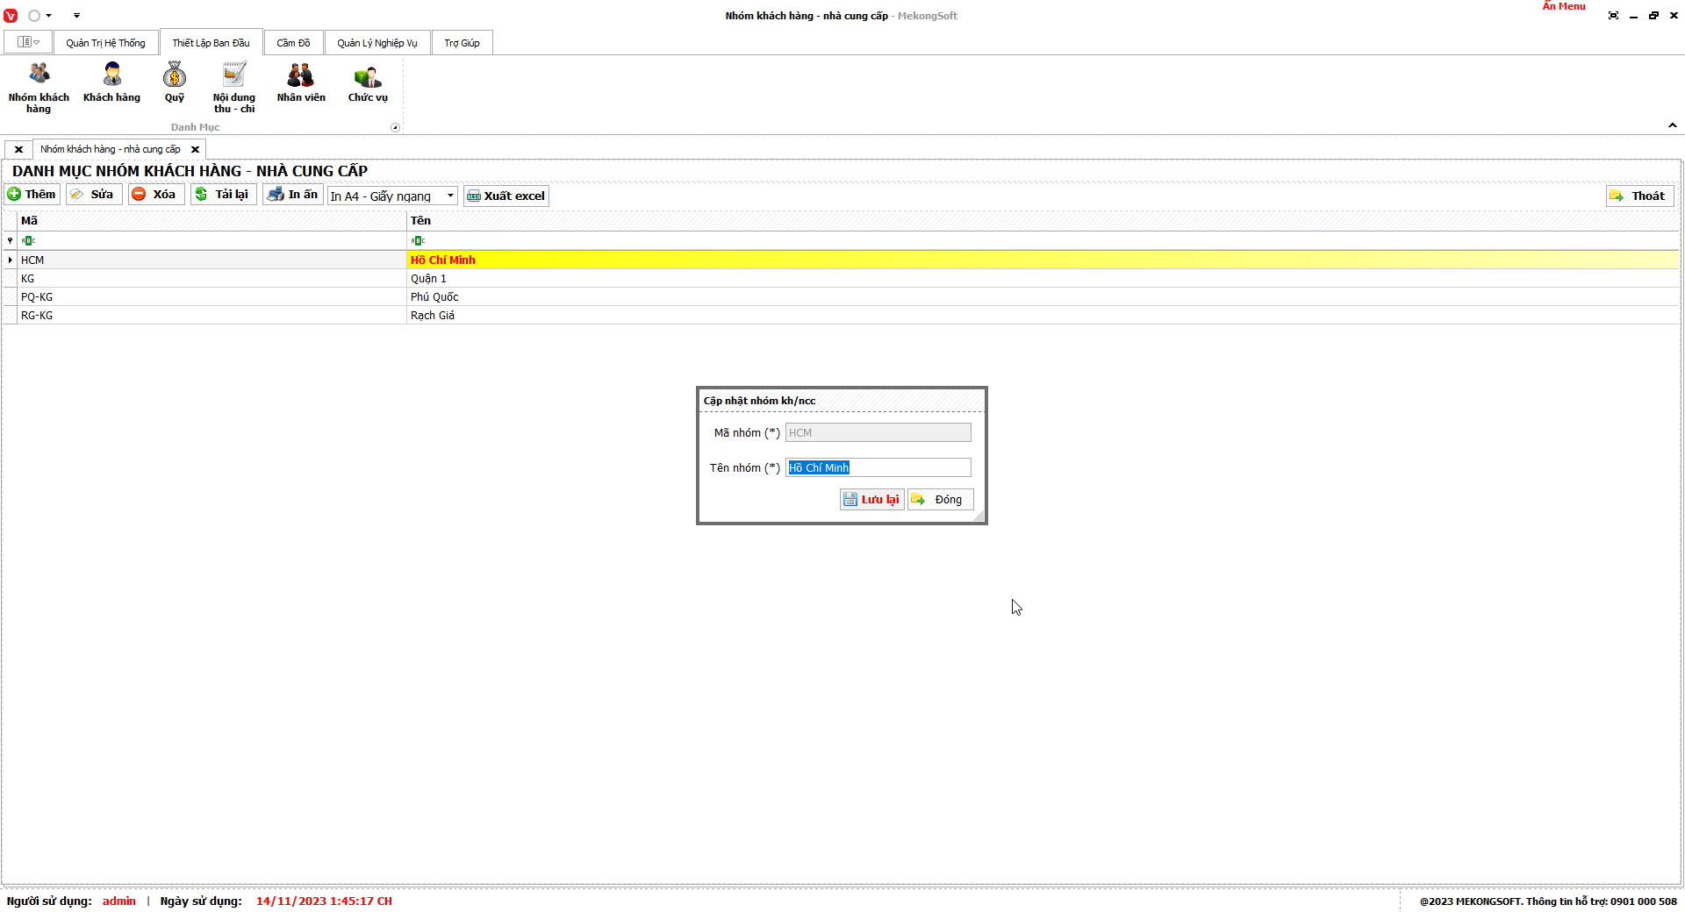Screen dimensions: 1685x912
Task: Click the In ấn print button
Action: 293,195
